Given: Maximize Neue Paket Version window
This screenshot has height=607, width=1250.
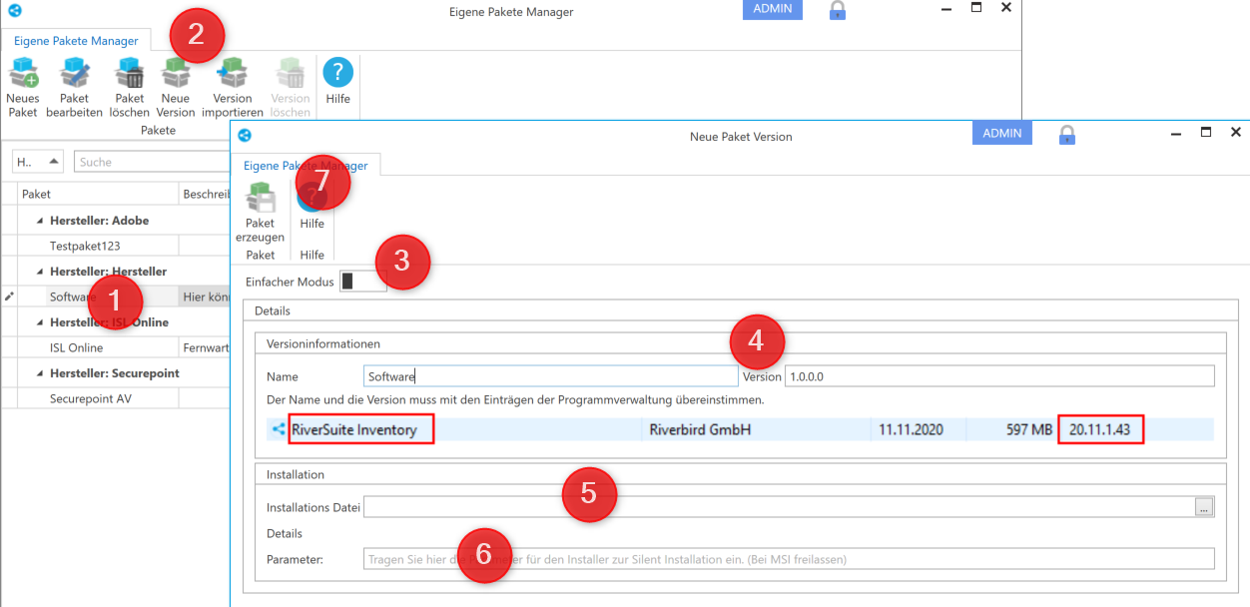Looking at the screenshot, I should point(1206,133).
